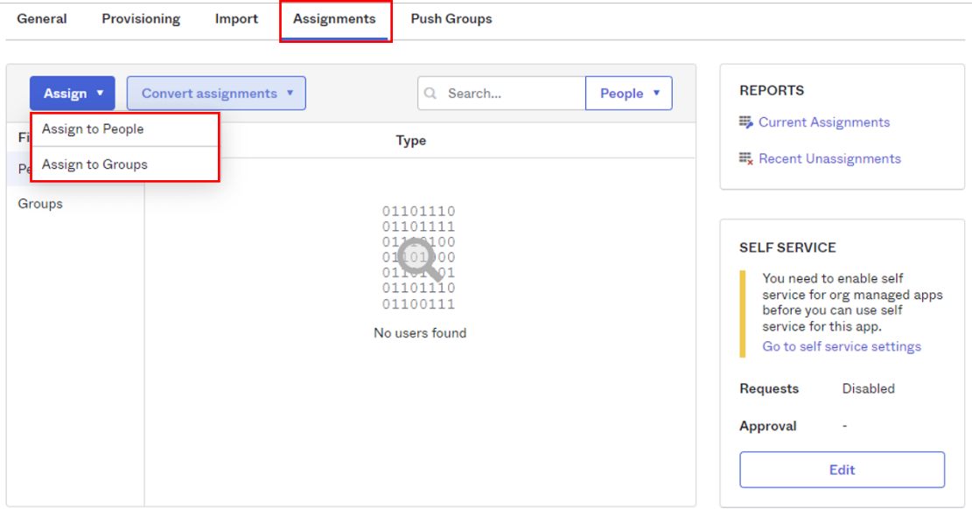Click the Disabled value beside Requests
The width and height of the screenshot is (972, 509).
[868, 388]
